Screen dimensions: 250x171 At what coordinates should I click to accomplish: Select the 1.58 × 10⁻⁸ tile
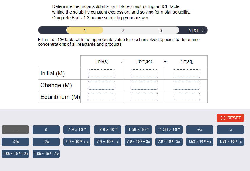138,129
